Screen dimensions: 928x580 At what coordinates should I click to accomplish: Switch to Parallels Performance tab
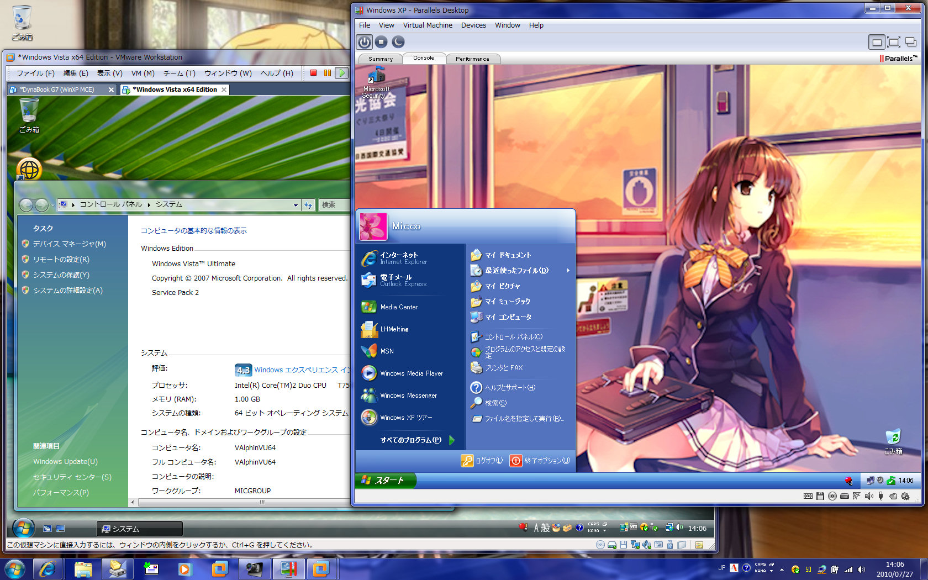pos(472,59)
